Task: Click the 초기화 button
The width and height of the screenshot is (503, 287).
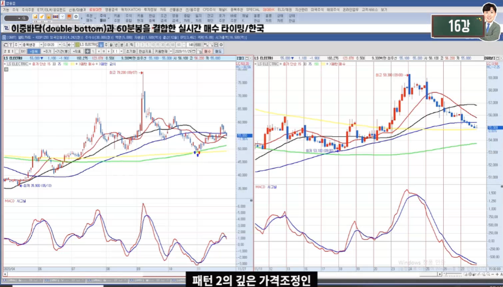Action: 131,51
